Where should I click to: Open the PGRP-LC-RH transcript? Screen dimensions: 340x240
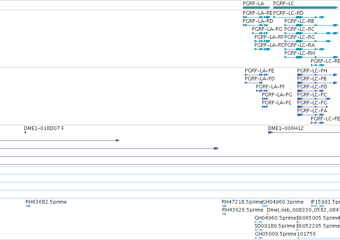(x=311, y=57)
